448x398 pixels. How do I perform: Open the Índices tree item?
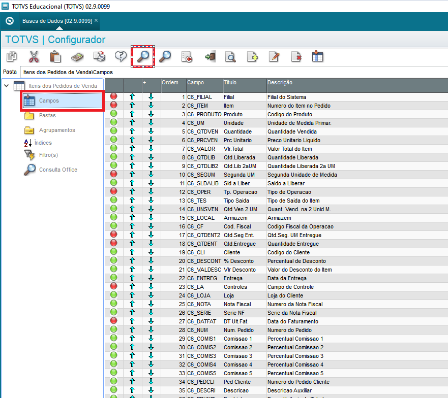(x=43, y=143)
